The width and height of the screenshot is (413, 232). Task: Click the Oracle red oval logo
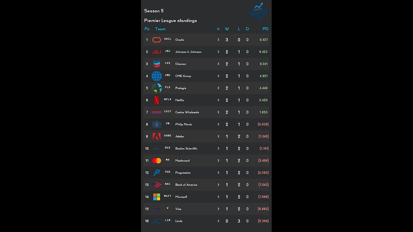(156, 40)
